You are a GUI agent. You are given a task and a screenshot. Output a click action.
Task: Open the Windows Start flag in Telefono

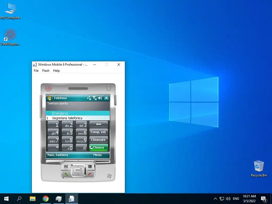tap(49, 98)
